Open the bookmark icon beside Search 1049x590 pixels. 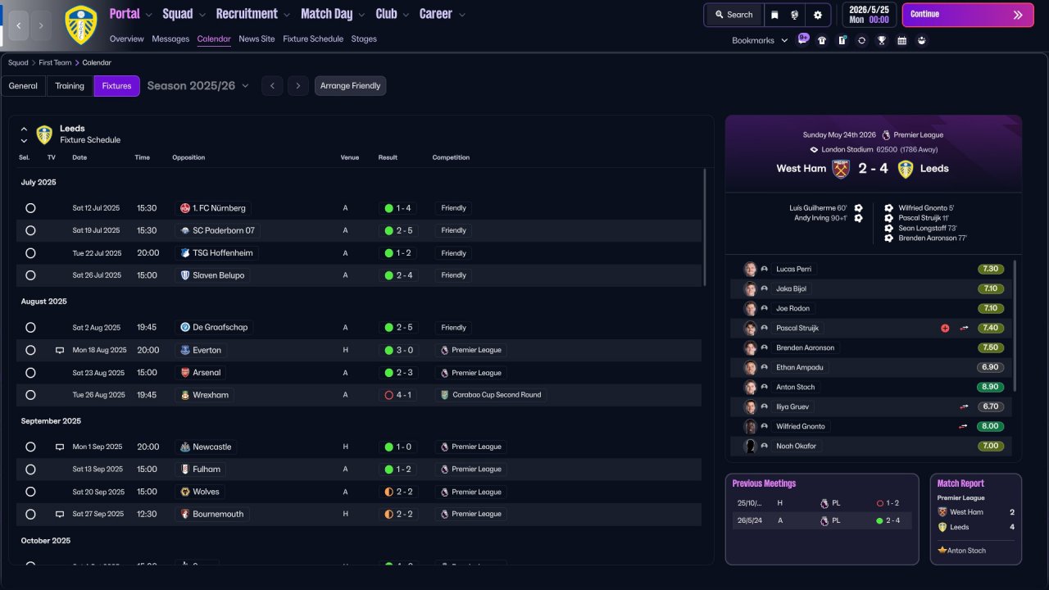pyautogui.click(x=775, y=15)
